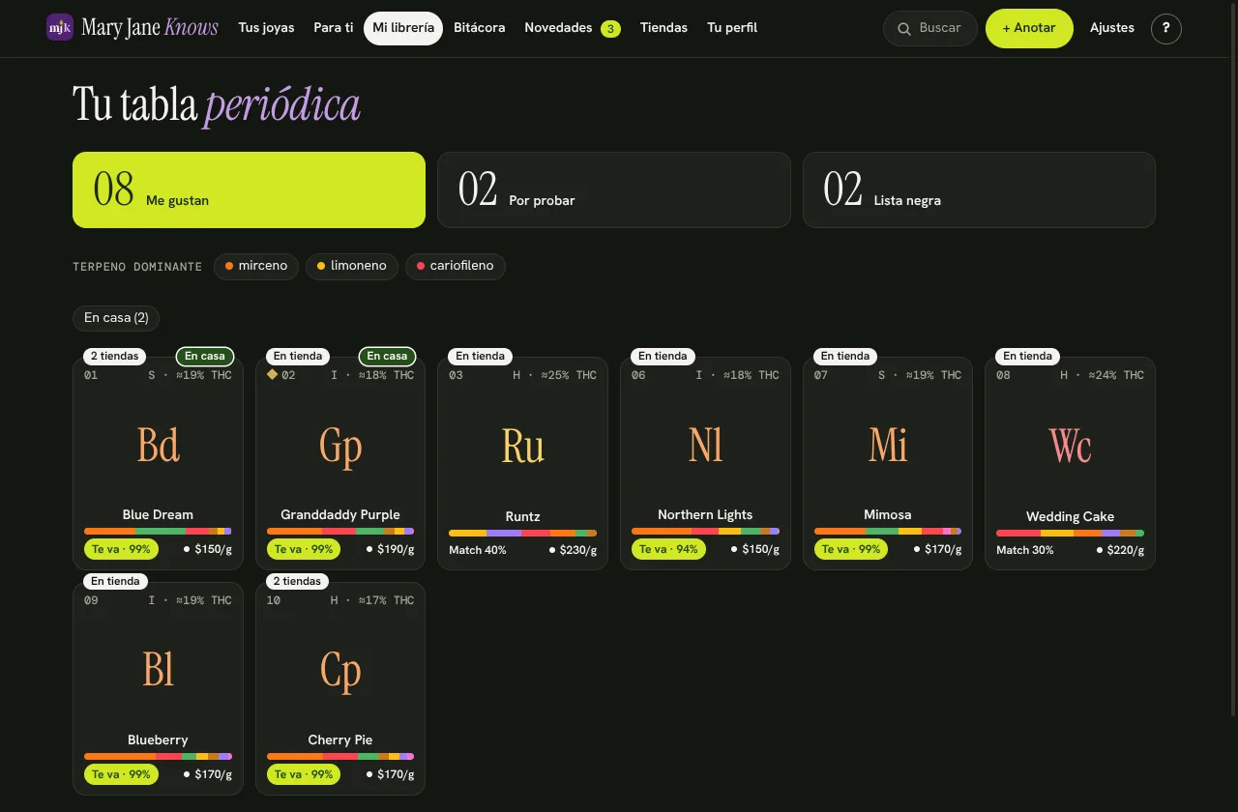Click the diamond marker on the Granddaddy Purple card
This screenshot has height=812, width=1238.
point(273,374)
